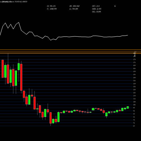
Task: Click the 169 price axis label
Action: click(x=135, y=65)
